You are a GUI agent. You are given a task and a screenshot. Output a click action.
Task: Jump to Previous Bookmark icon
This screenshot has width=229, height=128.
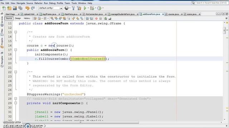click(74, 18)
